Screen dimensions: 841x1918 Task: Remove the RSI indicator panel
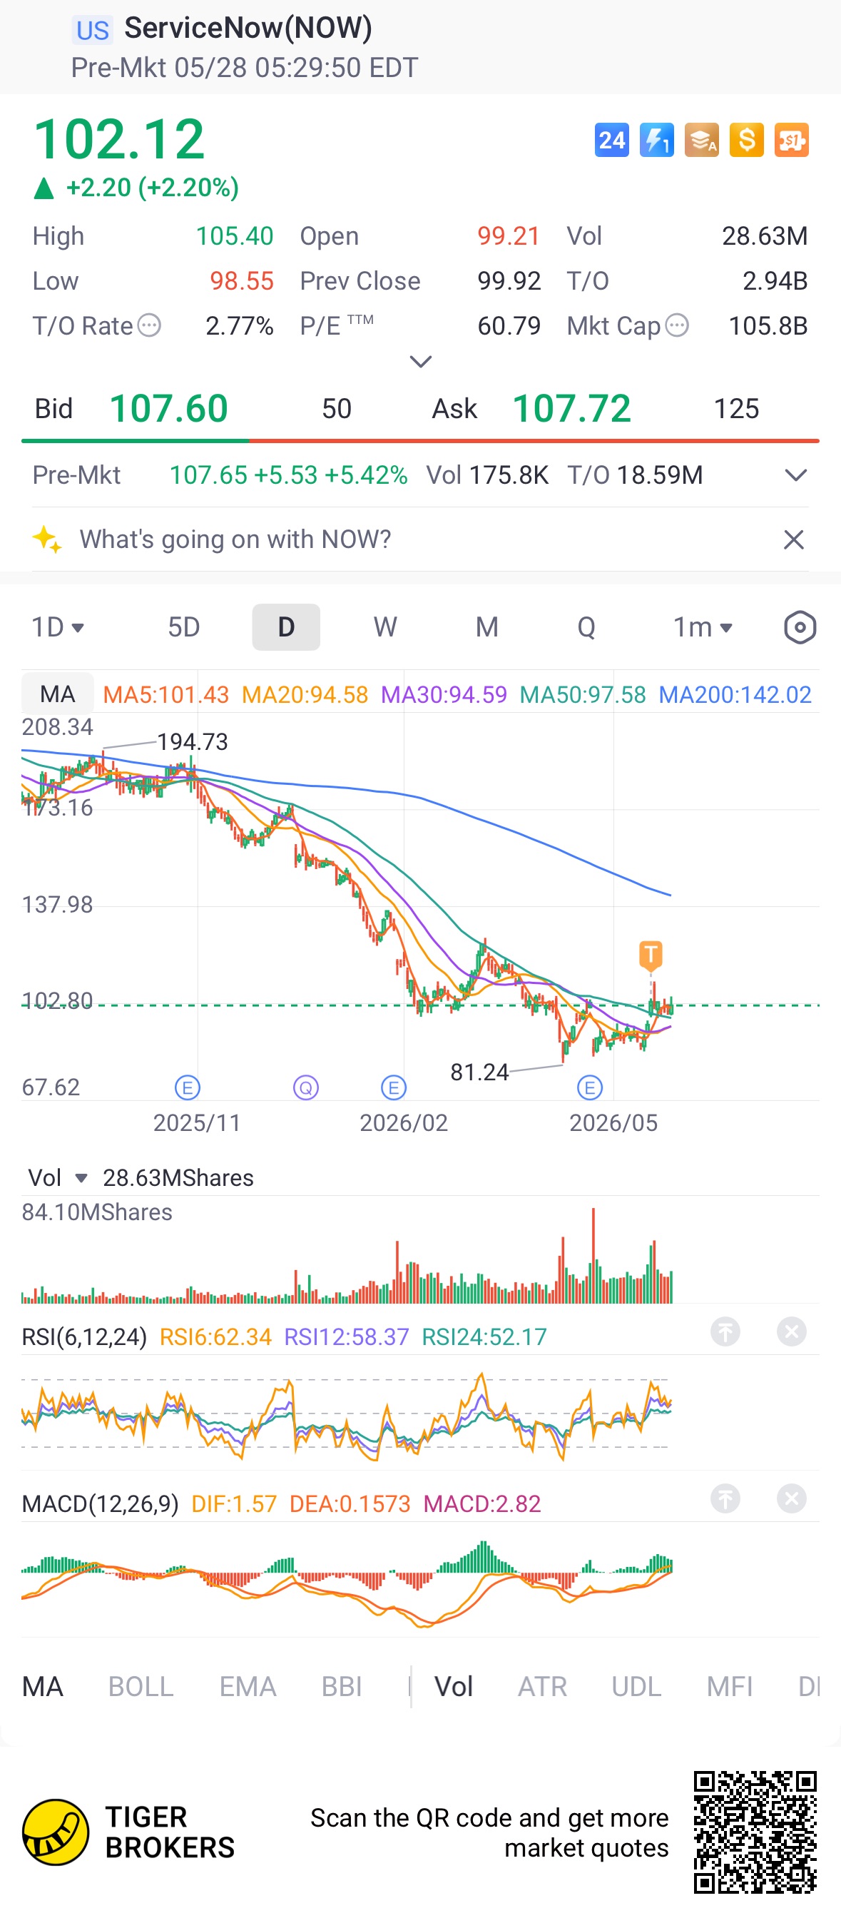click(792, 1331)
